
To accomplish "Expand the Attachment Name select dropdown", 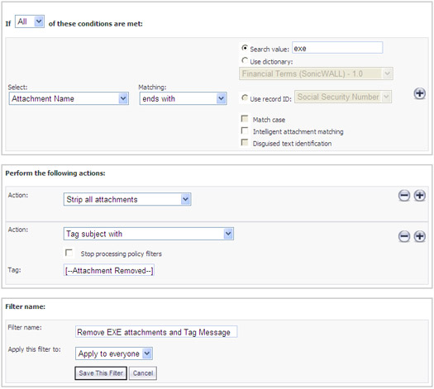I will coord(69,98).
